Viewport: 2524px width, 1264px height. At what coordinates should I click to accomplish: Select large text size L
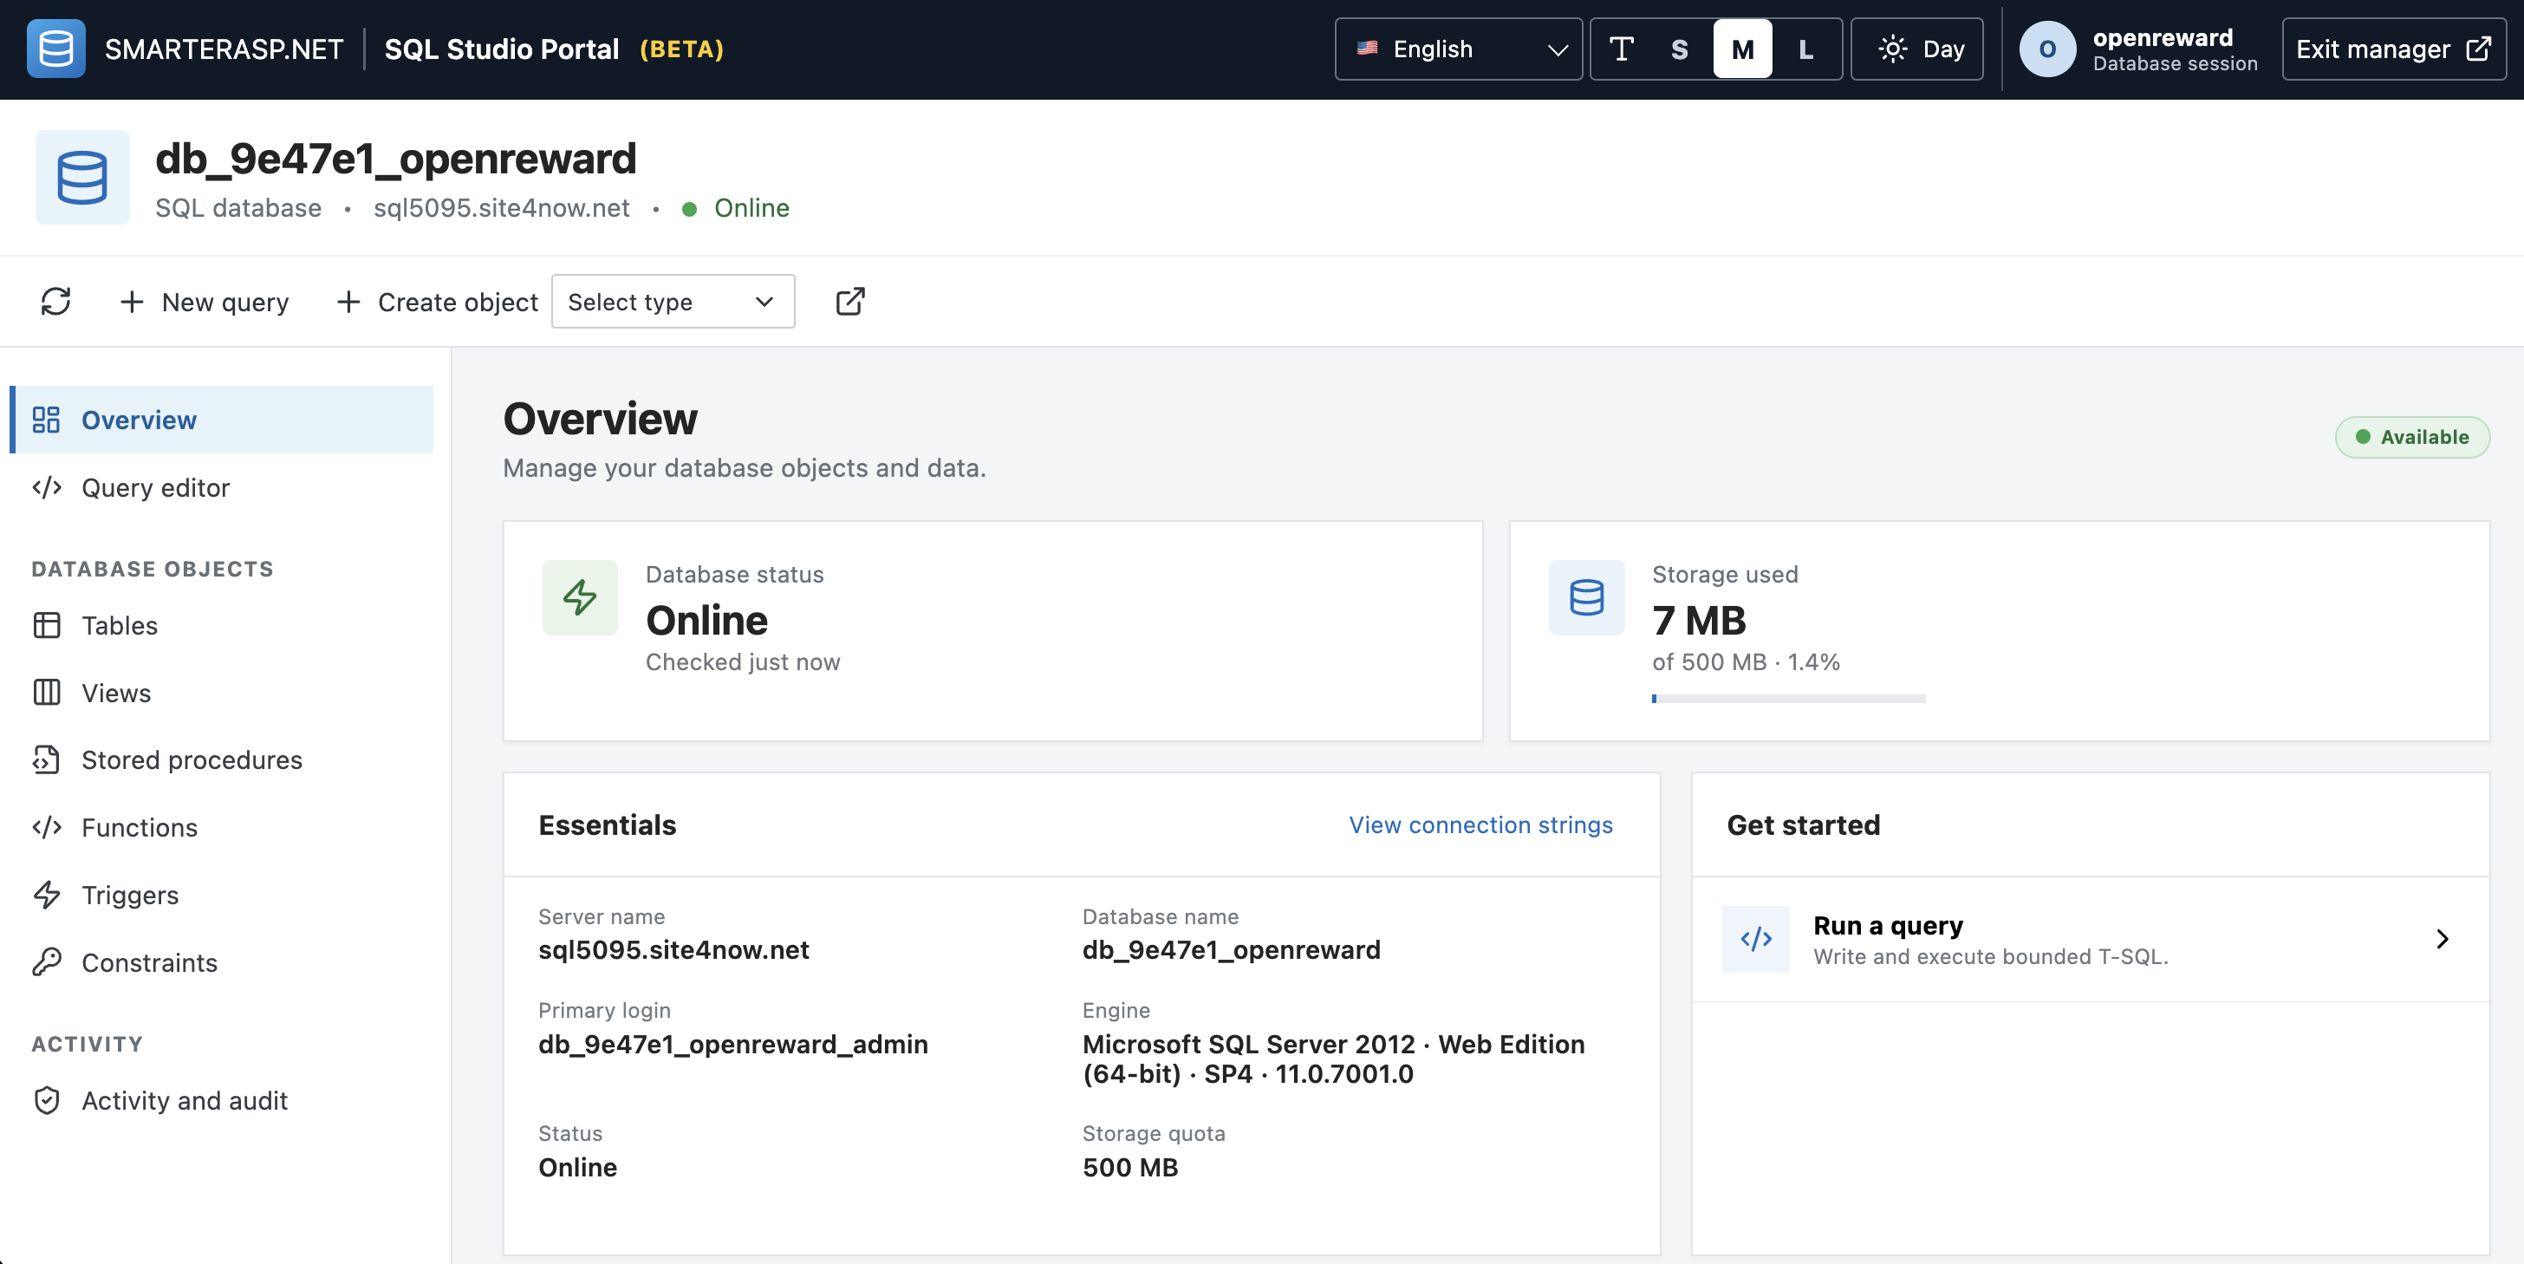[x=1805, y=49]
